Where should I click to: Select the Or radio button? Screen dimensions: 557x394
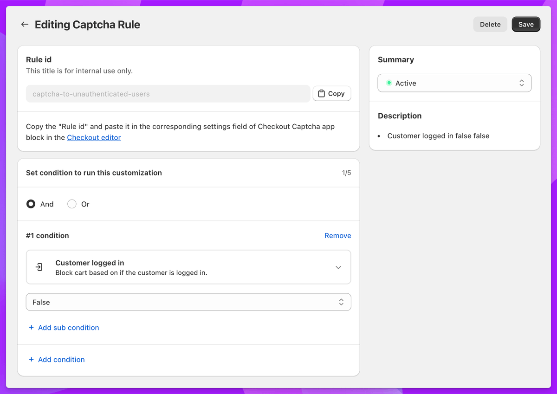coord(72,204)
